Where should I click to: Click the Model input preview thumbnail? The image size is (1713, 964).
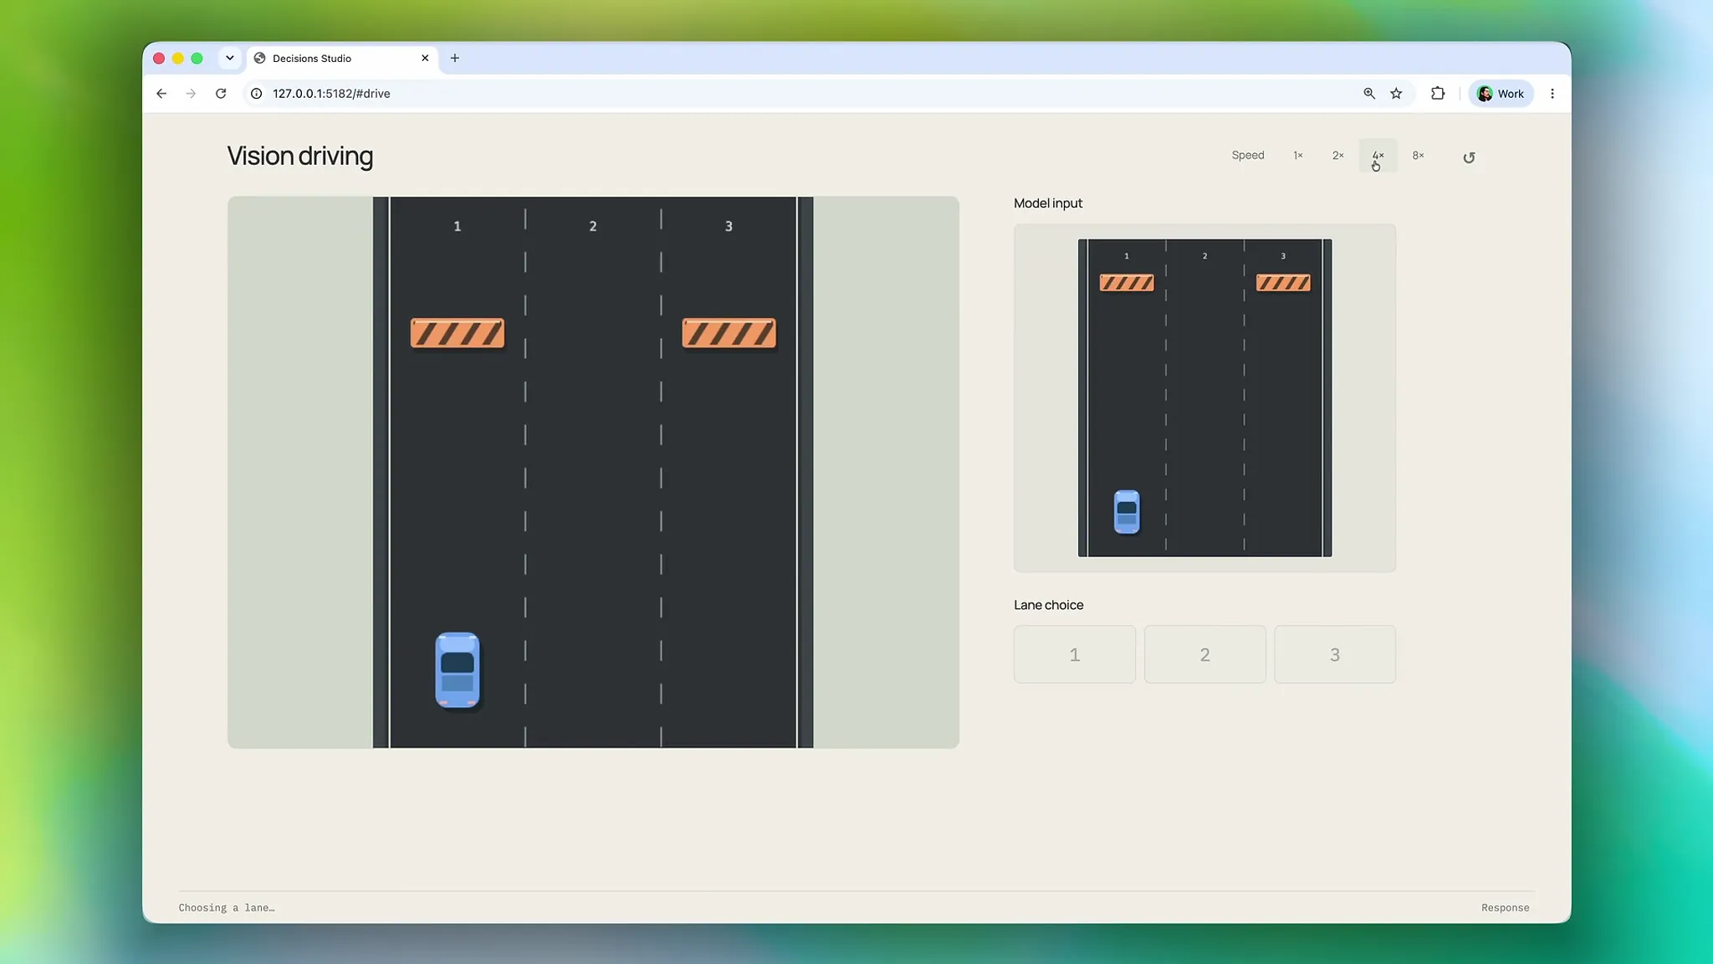point(1204,398)
